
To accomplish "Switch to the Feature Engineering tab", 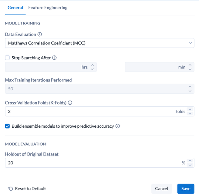I will (x=48, y=8).
